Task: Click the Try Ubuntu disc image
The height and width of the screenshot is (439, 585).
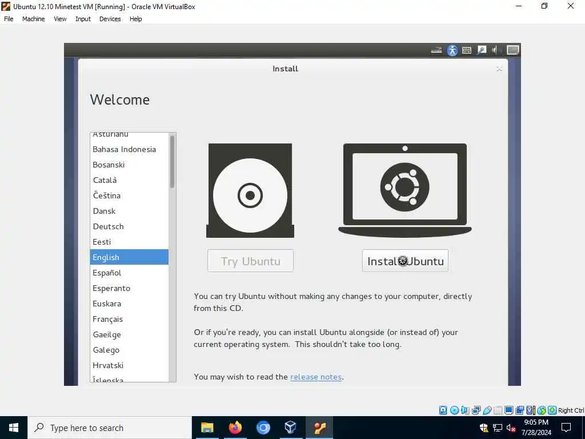Action: pos(250,190)
